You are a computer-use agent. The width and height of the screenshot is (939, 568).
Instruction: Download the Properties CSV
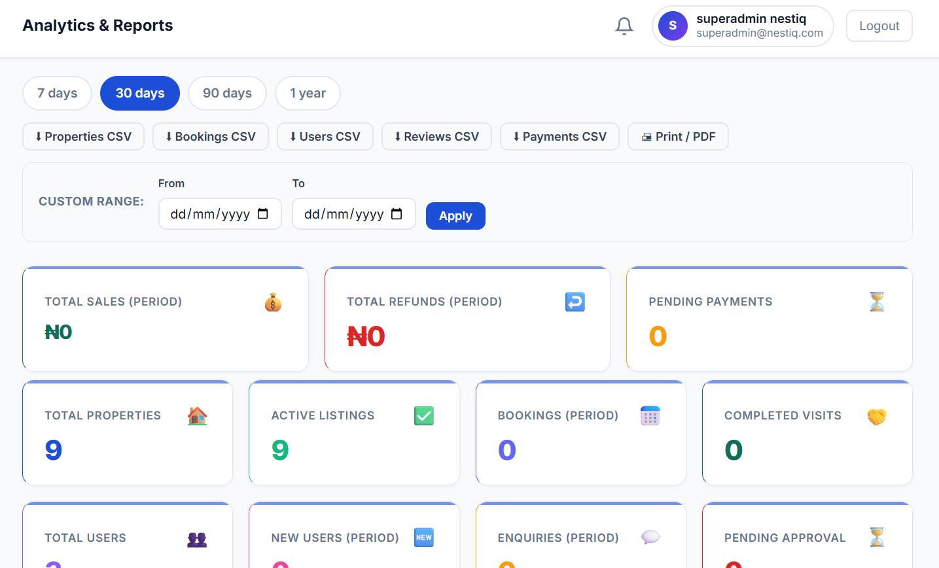(x=83, y=137)
